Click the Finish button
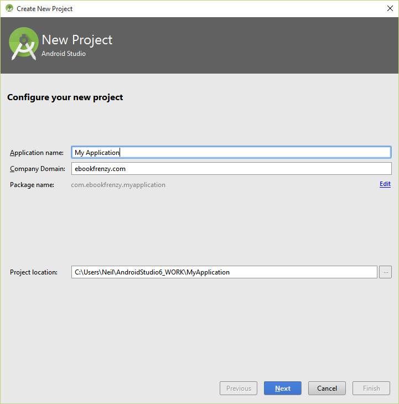Viewport: 399px width, 404px height. point(371,388)
